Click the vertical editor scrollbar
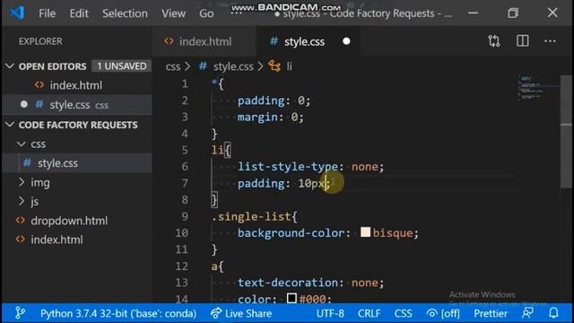The height and width of the screenshot is (323, 574). [566, 132]
